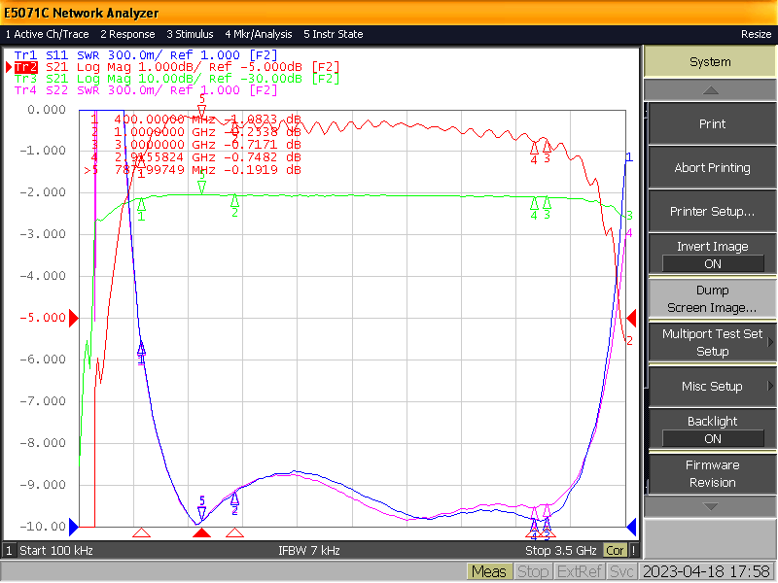Click Dump Screen Image softkey

[712, 298]
